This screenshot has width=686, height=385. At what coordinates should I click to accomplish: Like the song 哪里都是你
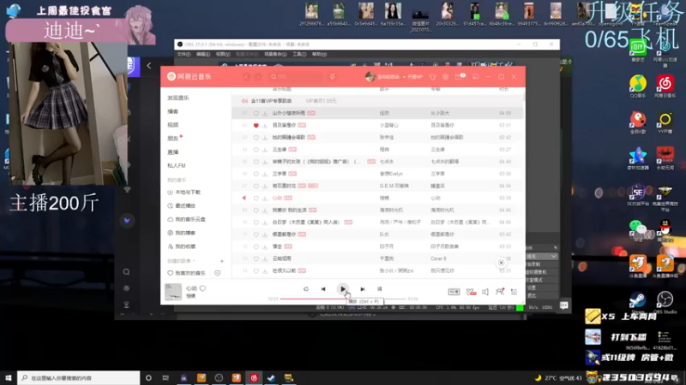coord(256,234)
